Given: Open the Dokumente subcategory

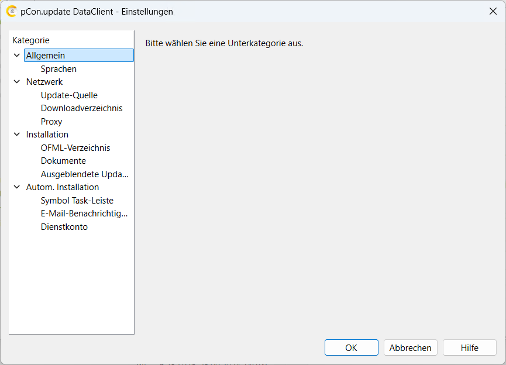Looking at the screenshot, I should (63, 161).
